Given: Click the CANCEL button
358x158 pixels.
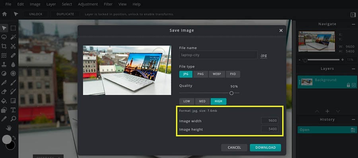Looking at the screenshot, I should 234,148.
